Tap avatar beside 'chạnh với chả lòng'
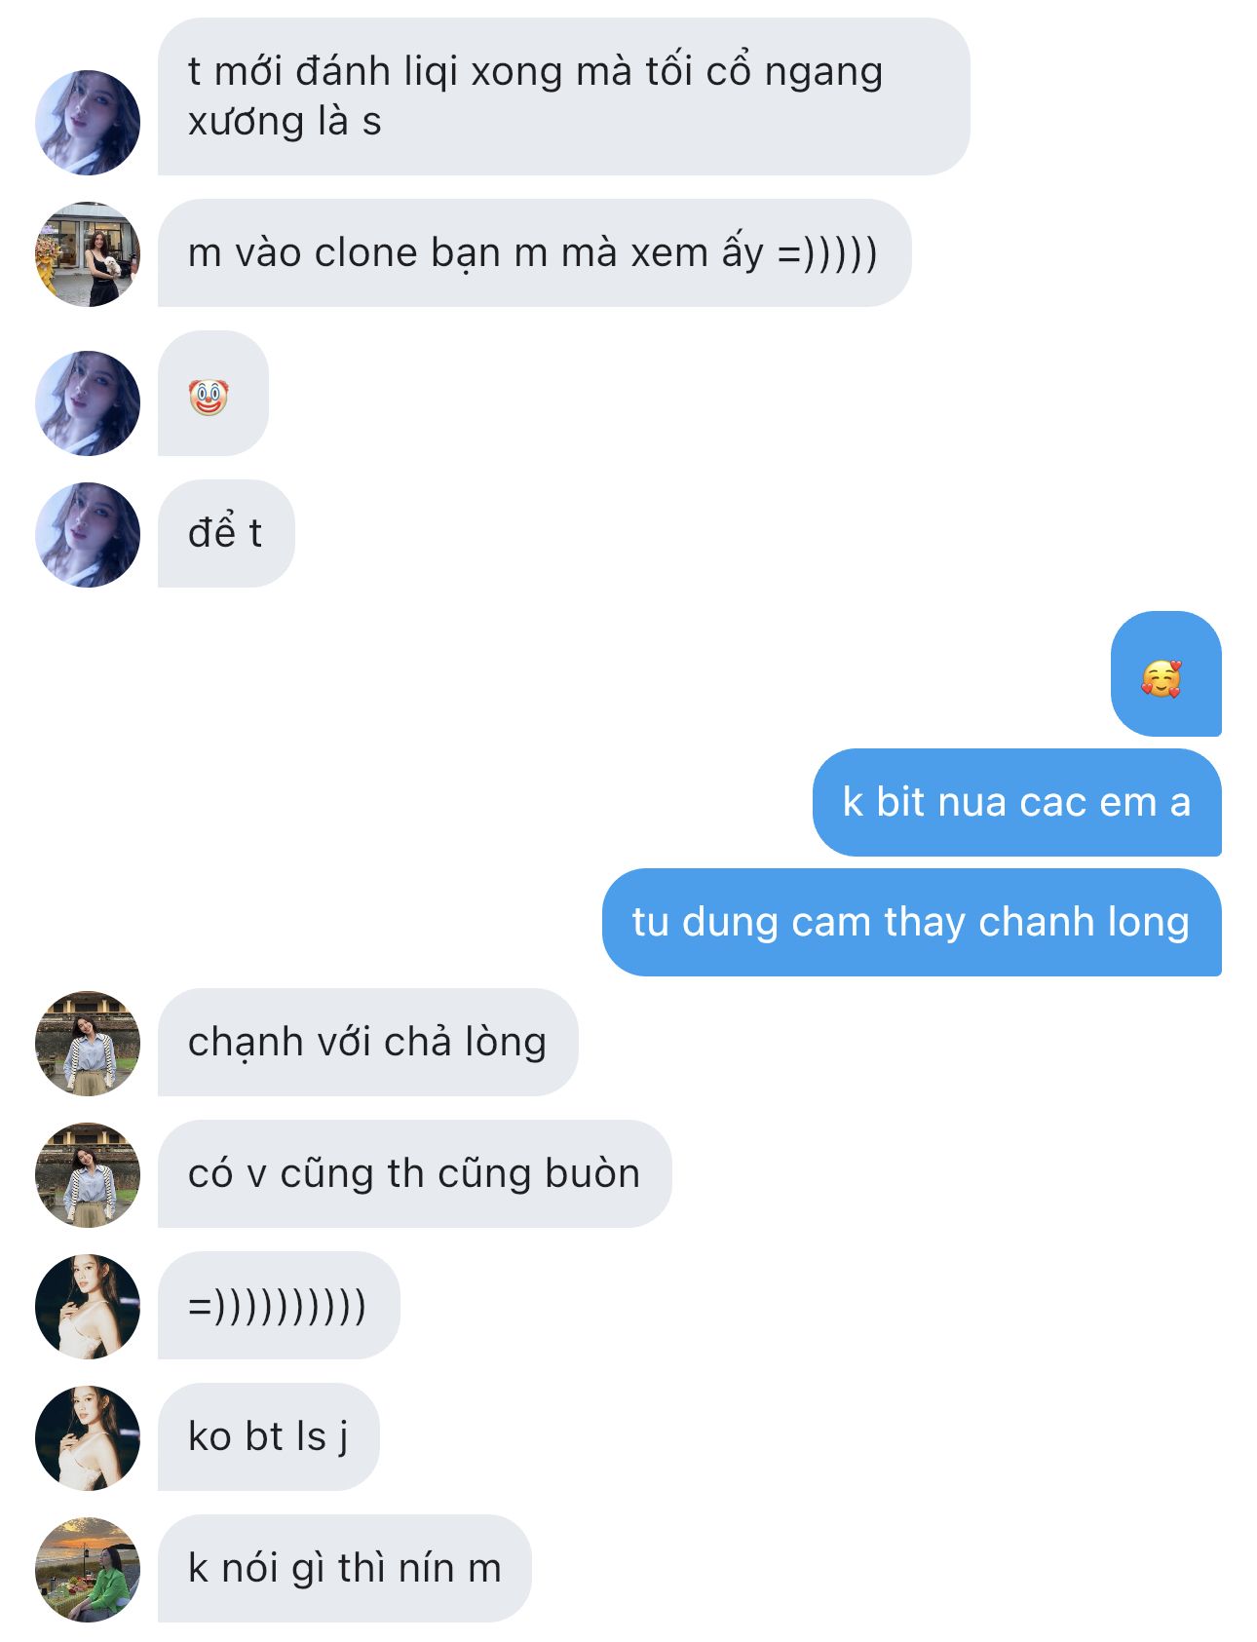Screen dimensions: 1257x1642 88,1044
